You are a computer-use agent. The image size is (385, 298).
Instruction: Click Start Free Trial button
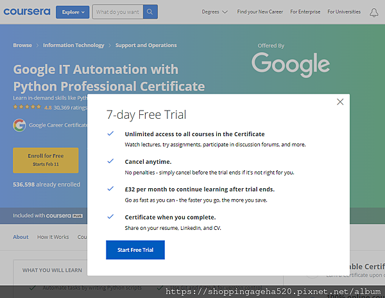coord(135,250)
